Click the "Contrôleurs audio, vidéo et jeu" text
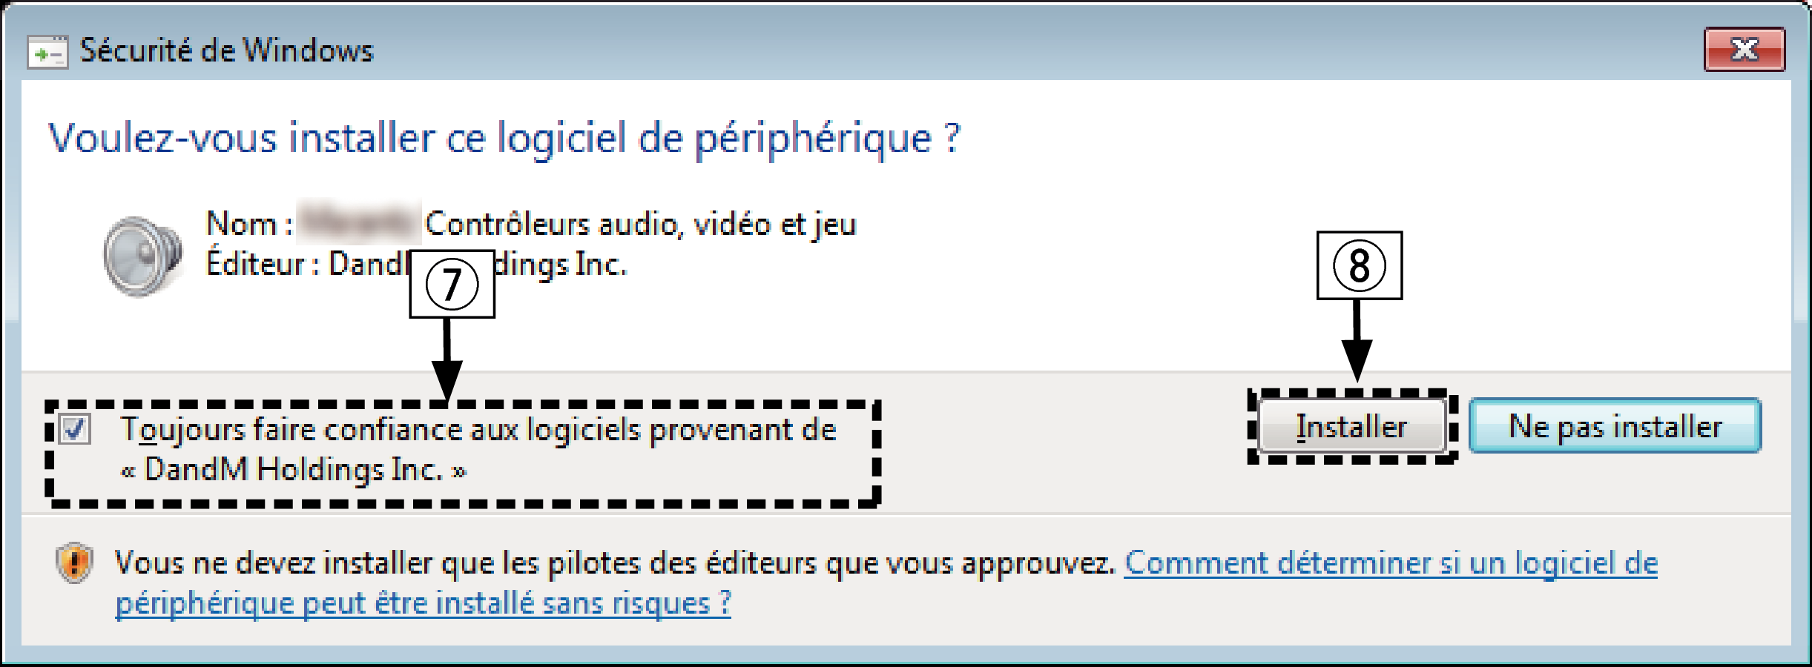This screenshot has width=1812, height=667. coord(640,224)
